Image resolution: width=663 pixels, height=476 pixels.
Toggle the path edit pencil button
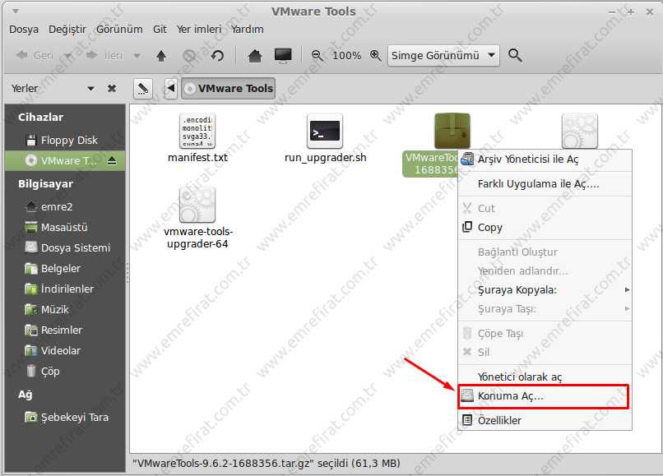(x=143, y=88)
